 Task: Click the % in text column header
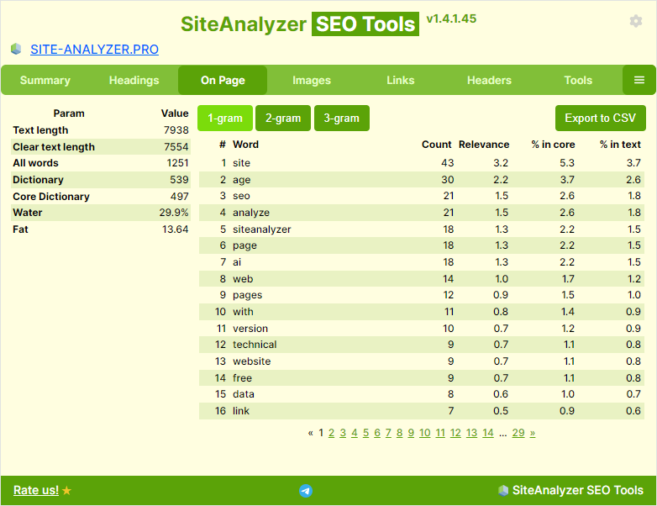pos(620,145)
